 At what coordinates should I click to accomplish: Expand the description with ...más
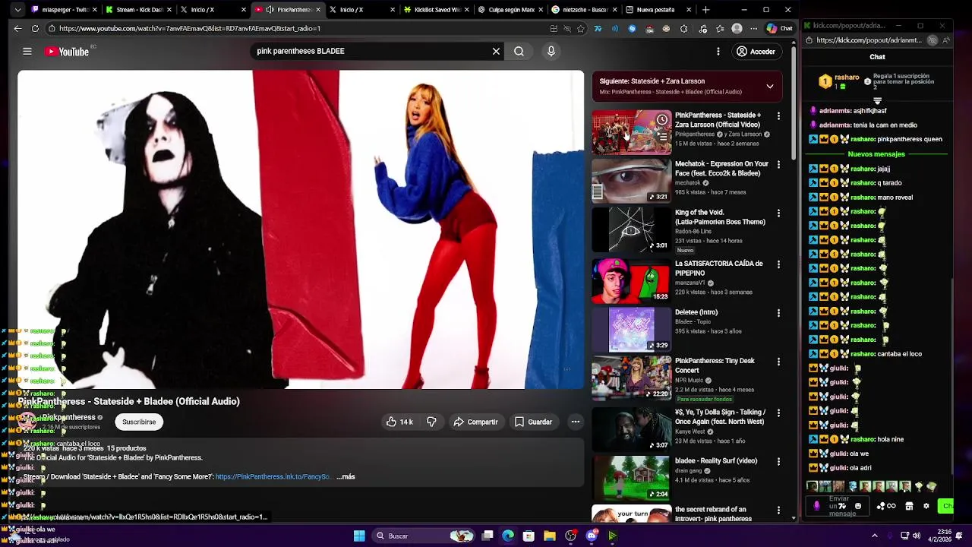[346, 477]
